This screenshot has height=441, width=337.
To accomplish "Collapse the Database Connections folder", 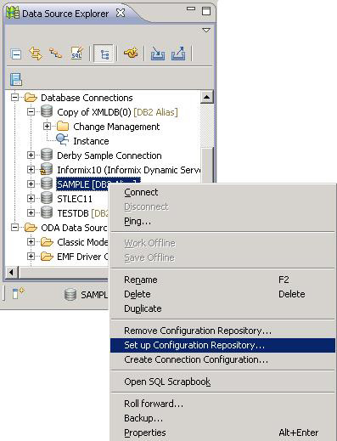I will click(x=14, y=98).
